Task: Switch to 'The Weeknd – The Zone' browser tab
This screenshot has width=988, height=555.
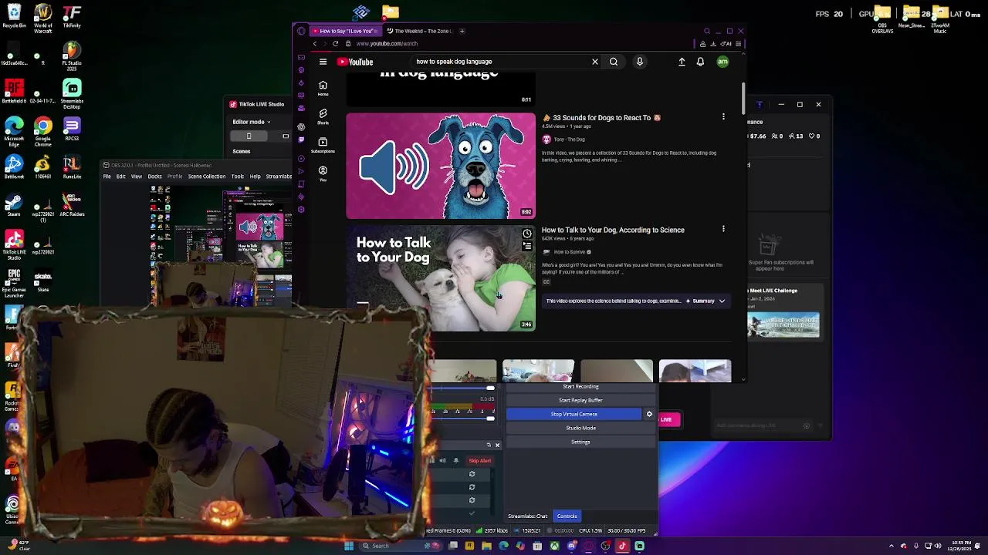Action: click(418, 31)
